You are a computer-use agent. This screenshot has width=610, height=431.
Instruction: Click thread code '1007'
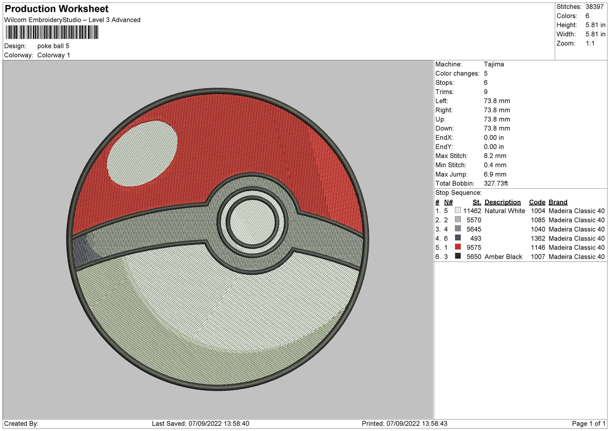(538, 257)
